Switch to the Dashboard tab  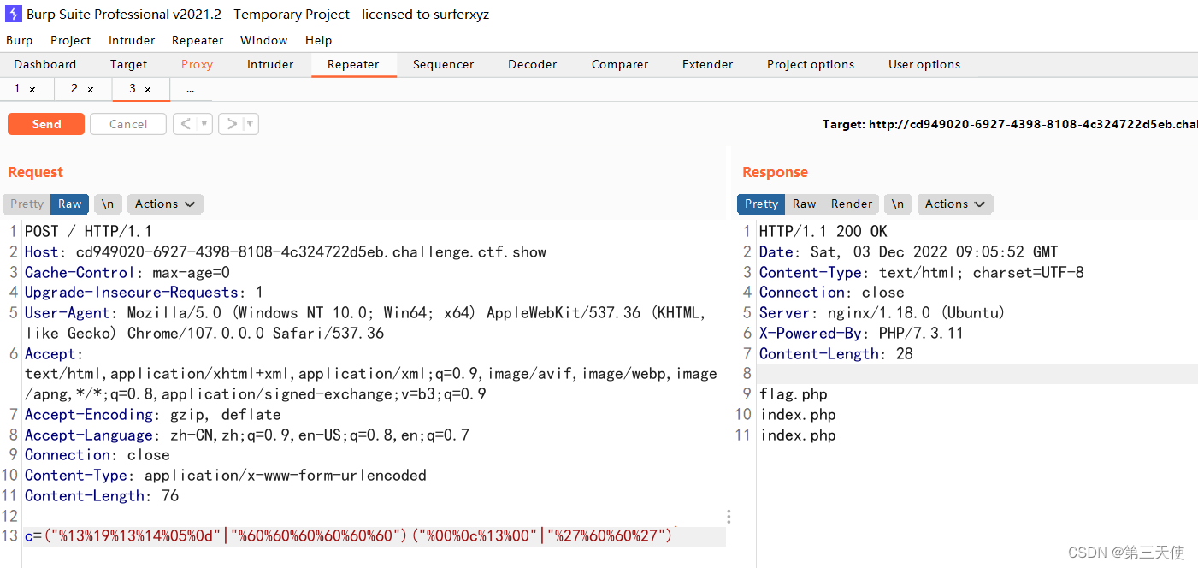click(45, 64)
